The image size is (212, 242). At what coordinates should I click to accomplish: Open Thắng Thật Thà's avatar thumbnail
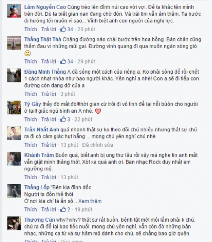click(x=14, y=43)
